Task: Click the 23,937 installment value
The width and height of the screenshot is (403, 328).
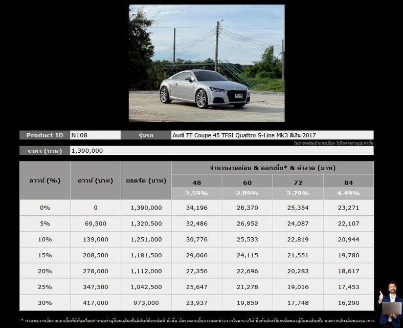Action: pyautogui.click(x=196, y=303)
